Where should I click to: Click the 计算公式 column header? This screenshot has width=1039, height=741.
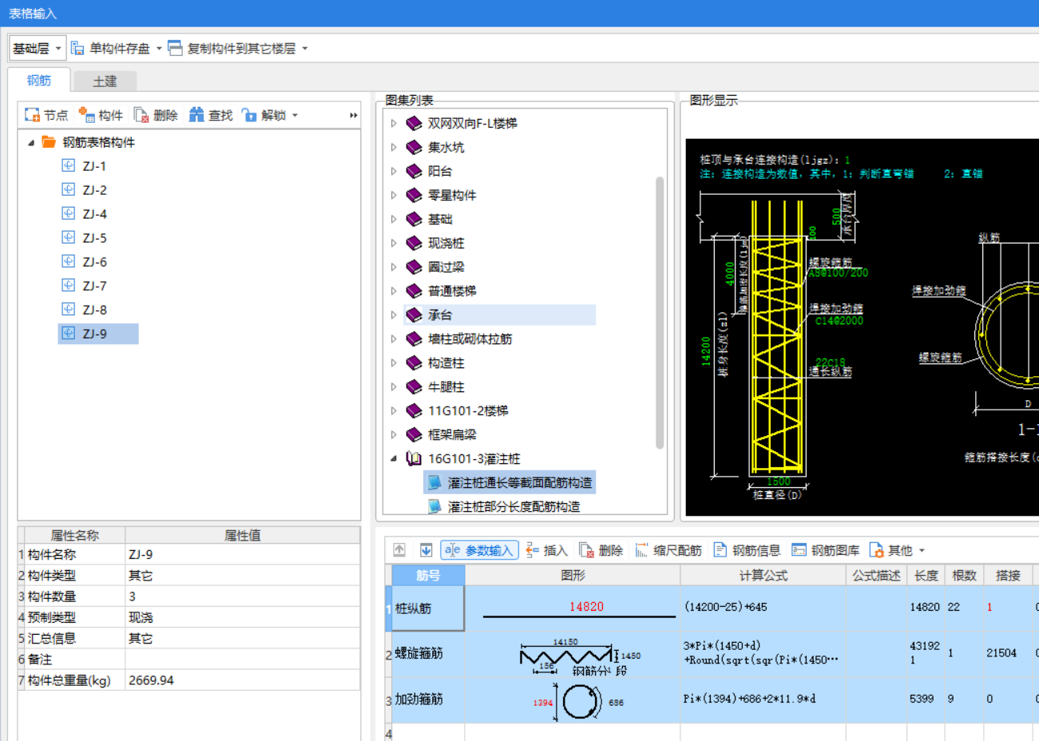point(763,575)
